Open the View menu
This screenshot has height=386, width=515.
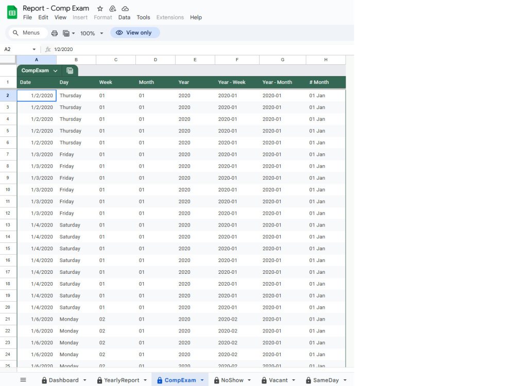[x=60, y=17]
